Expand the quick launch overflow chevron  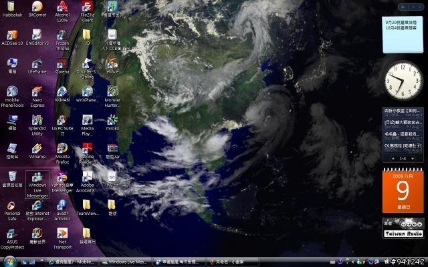click(x=41, y=261)
